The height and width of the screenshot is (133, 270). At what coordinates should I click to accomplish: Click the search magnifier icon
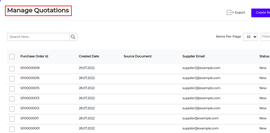pyautogui.click(x=73, y=37)
